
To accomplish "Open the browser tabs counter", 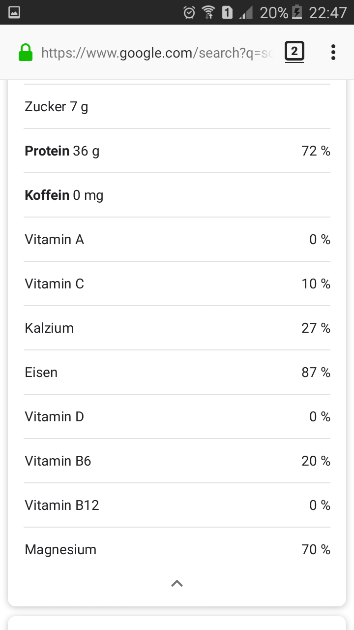I will [x=294, y=51].
